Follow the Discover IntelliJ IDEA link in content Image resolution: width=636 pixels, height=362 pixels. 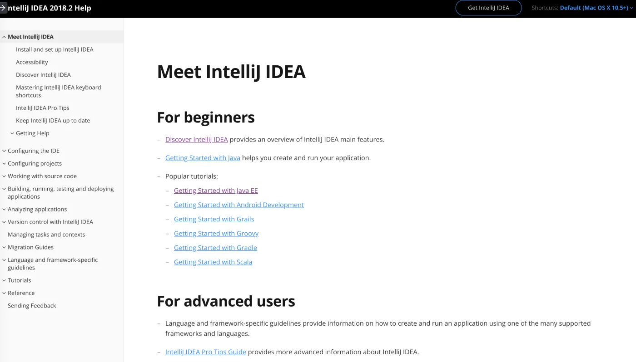point(197,140)
